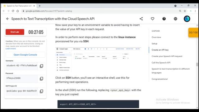Open a new browser tab
This screenshot has width=199, height=112.
(39, 6)
